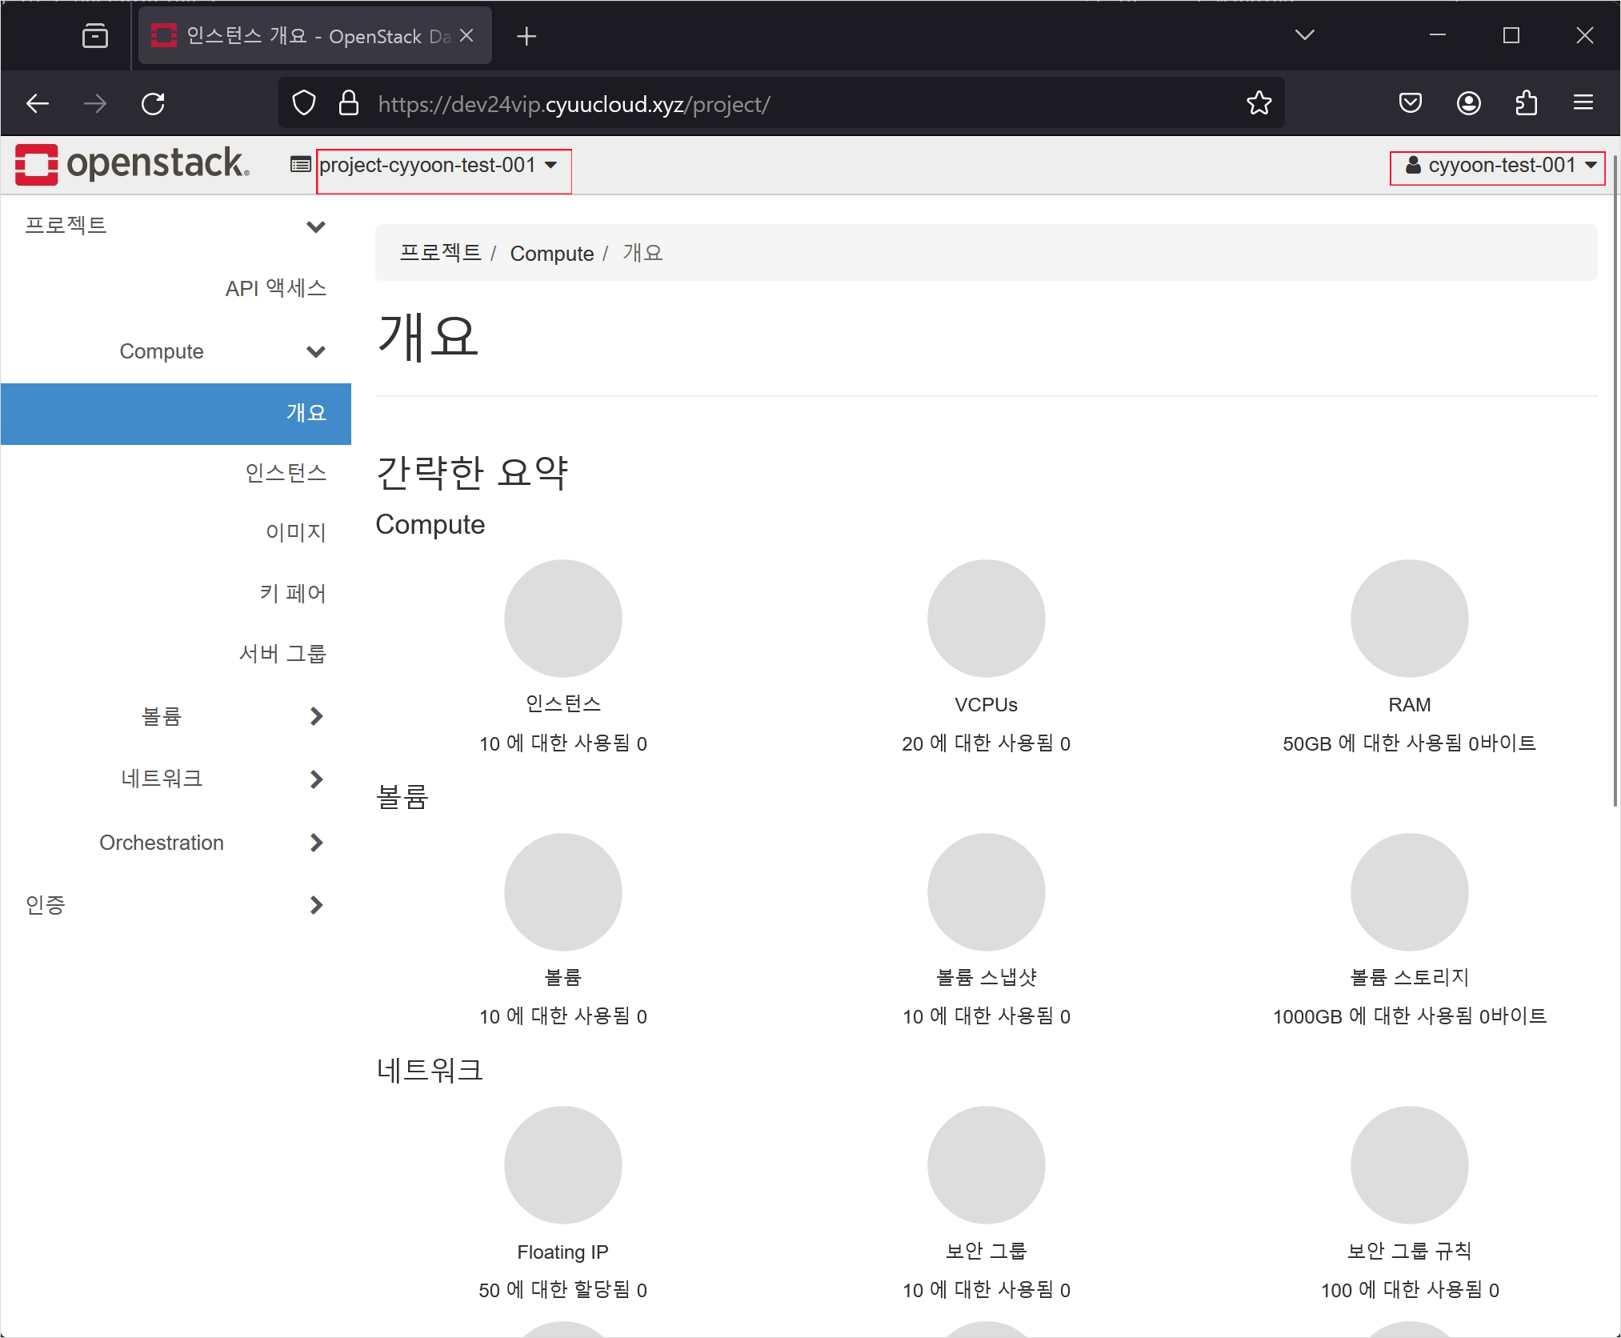Screen dimensions: 1621x1338
Task: Click the site padlock security icon
Action: tap(349, 103)
